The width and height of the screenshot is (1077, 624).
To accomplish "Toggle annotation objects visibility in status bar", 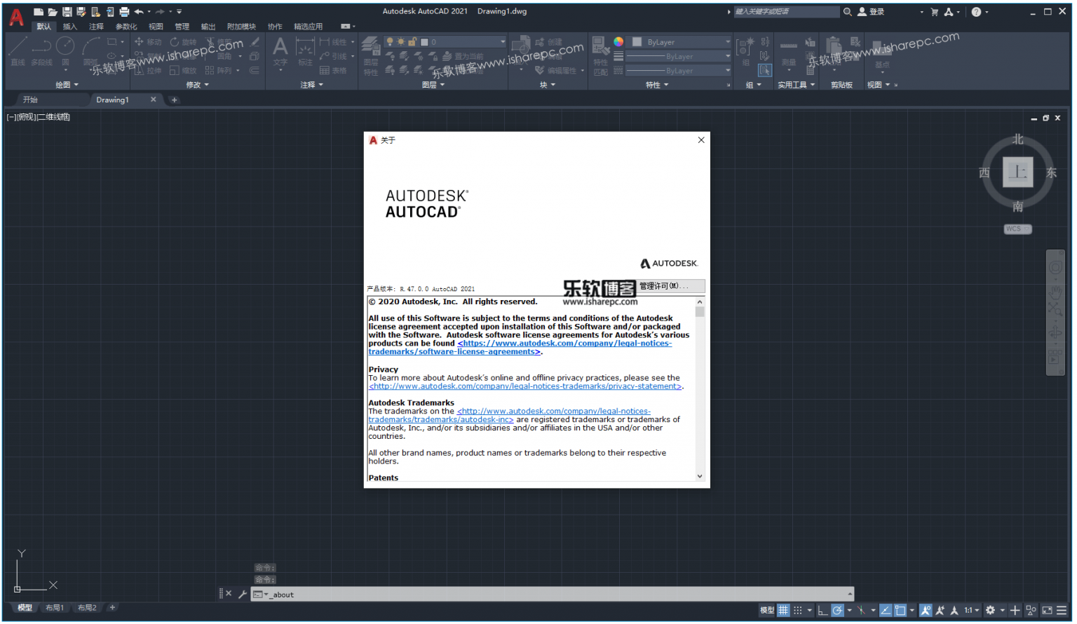I will (926, 611).
